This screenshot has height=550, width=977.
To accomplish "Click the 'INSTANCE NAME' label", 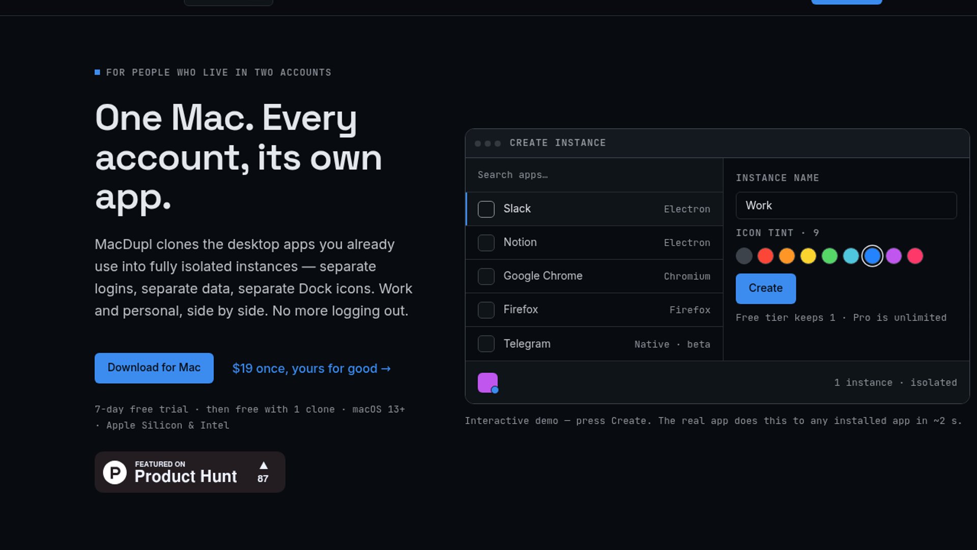I will tap(778, 178).
